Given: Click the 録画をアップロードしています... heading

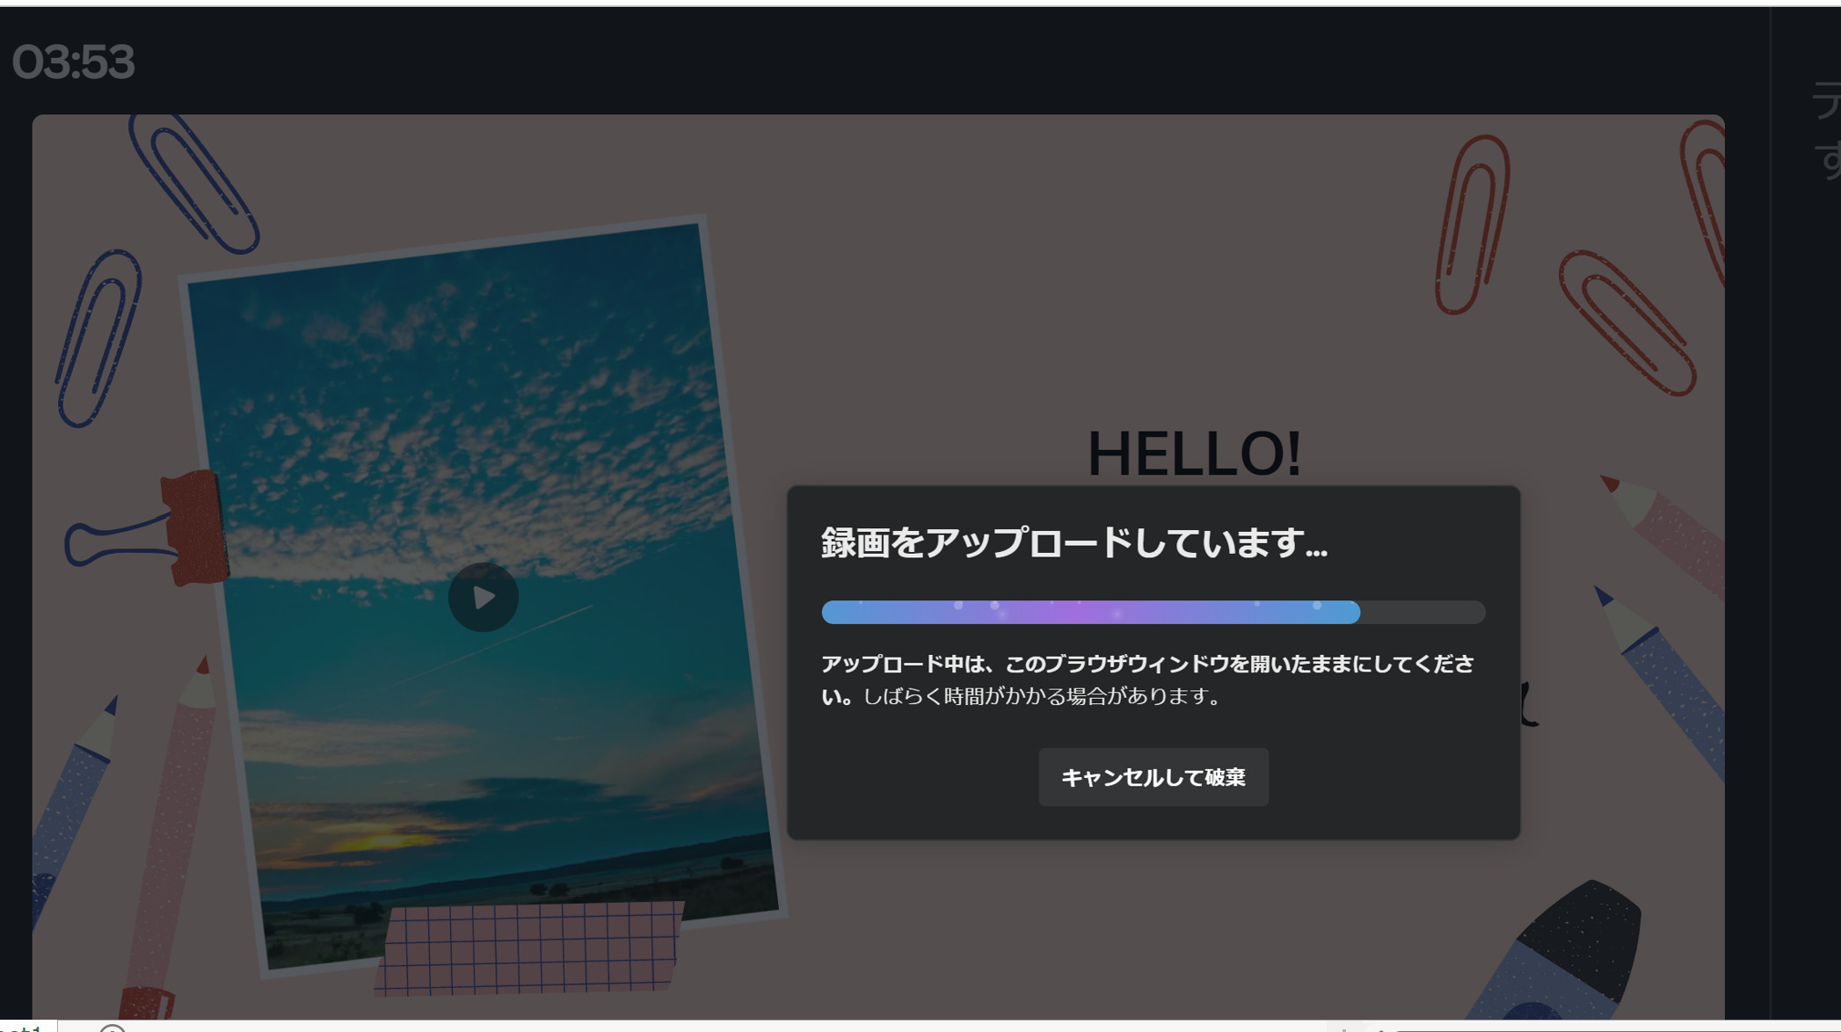Looking at the screenshot, I should [1073, 543].
